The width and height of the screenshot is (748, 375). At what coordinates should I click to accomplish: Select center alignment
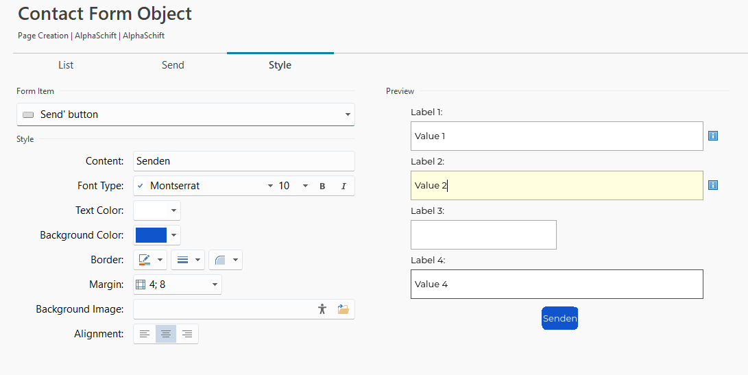166,334
